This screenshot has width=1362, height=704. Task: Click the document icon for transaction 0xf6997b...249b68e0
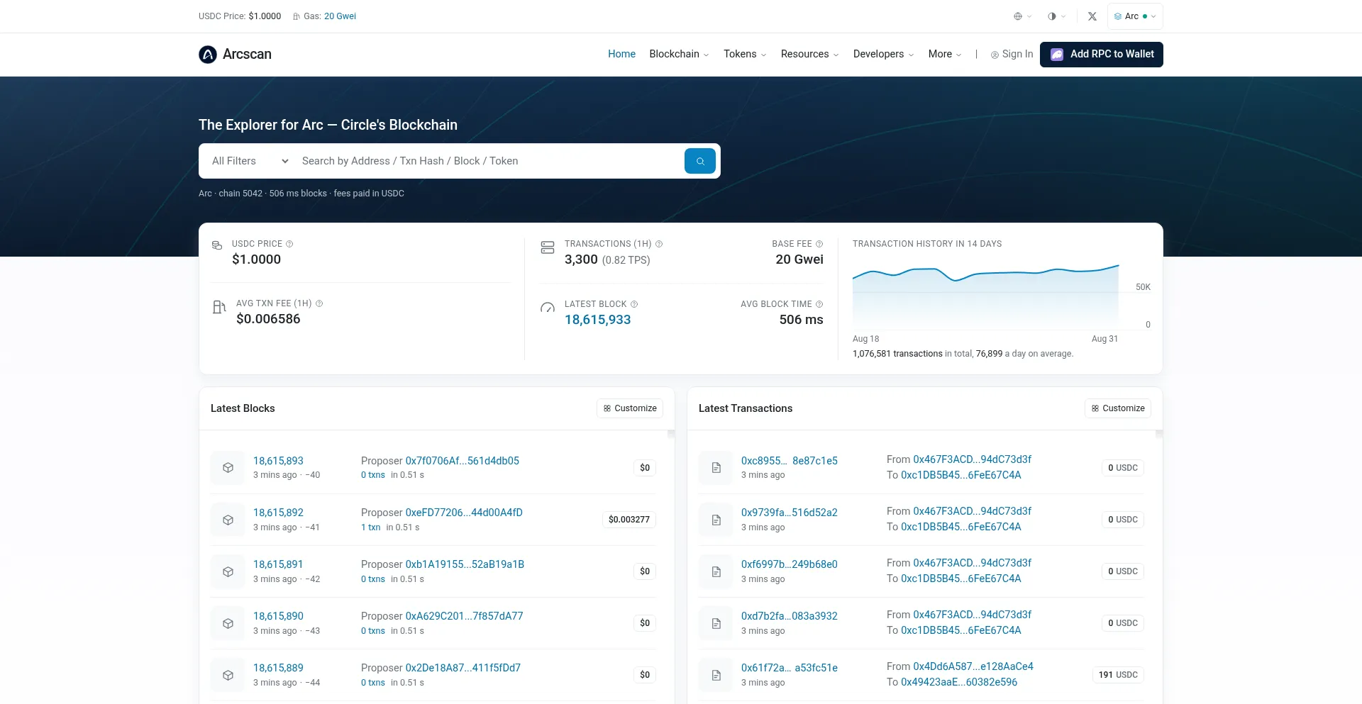pos(716,571)
